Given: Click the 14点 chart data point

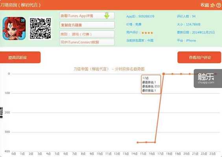Looking at the screenshot, I should tap(138, 142).
